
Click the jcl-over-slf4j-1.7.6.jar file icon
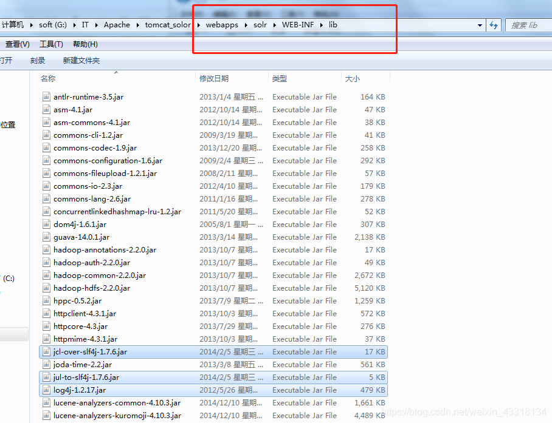coord(46,351)
